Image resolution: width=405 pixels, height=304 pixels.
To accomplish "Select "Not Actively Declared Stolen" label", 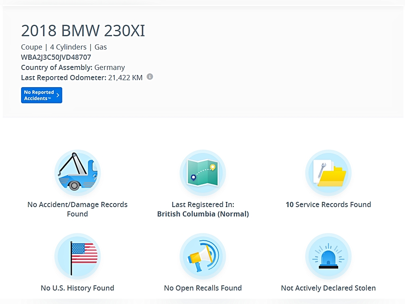I will pos(328,288).
